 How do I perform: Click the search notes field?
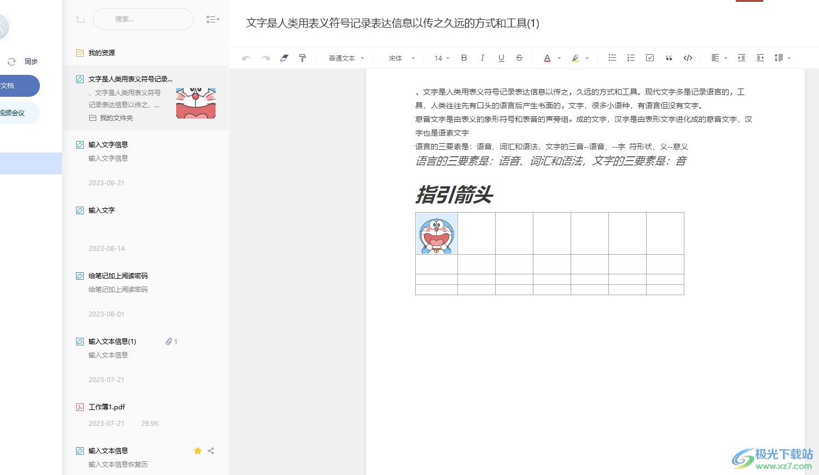[143, 19]
